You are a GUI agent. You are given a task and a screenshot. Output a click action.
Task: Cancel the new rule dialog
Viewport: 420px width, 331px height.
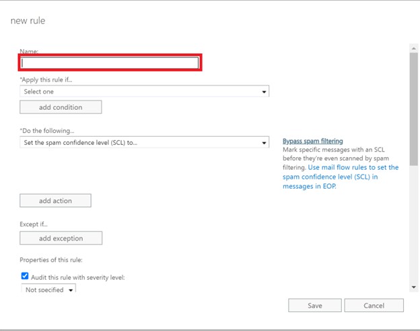[x=374, y=305]
